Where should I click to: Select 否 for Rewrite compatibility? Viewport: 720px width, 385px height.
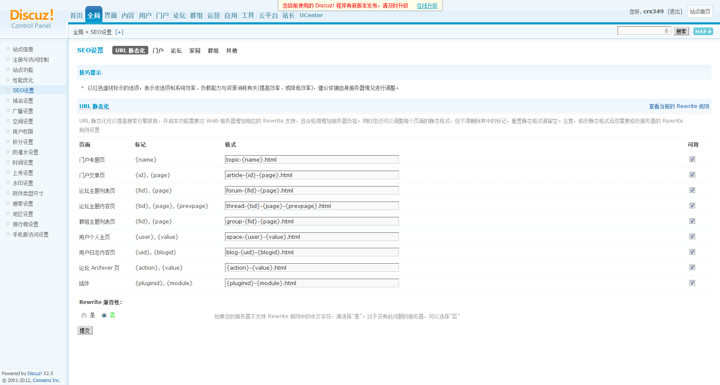coord(104,316)
